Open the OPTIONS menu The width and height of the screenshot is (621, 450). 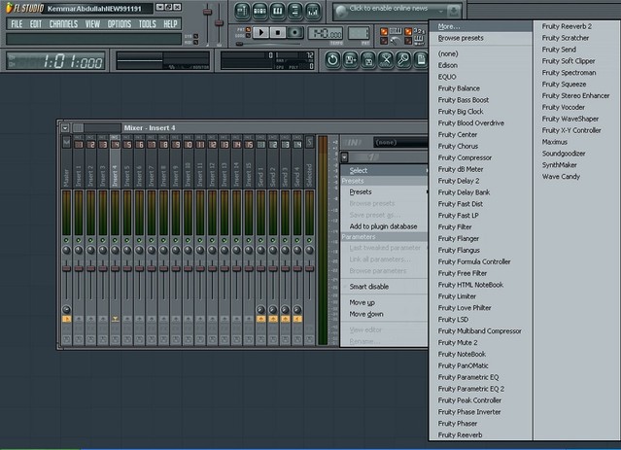click(x=120, y=24)
